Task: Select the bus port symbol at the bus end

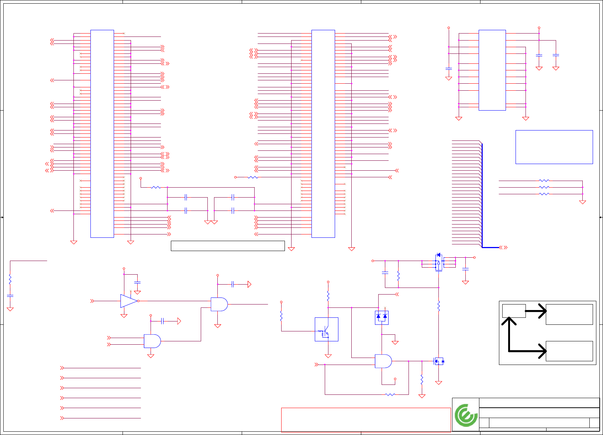Action: click(503, 247)
